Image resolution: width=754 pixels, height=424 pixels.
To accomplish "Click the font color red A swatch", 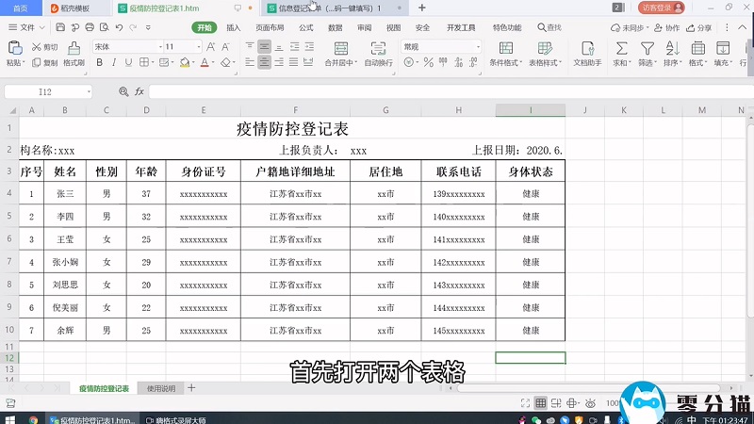I will [x=205, y=64].
